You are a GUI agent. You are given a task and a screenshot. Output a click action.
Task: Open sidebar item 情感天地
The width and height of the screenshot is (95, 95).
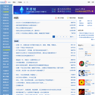click(6, 58)
